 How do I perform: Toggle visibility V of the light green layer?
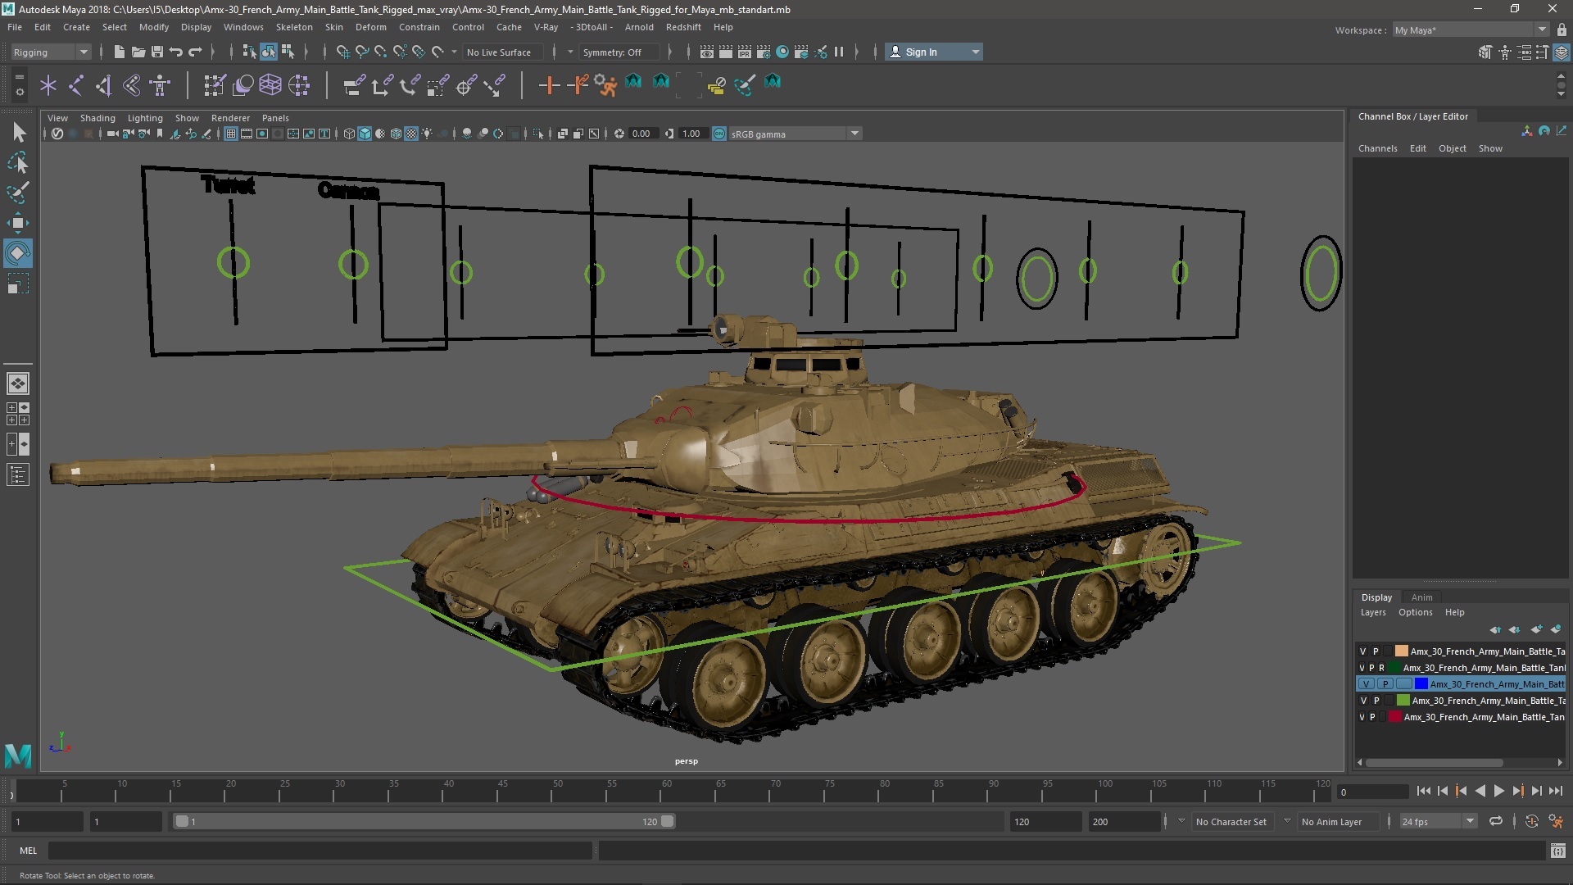point(1363,701)
